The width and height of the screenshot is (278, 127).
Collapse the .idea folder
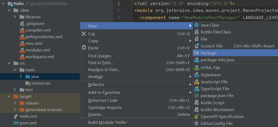[9, 10]
